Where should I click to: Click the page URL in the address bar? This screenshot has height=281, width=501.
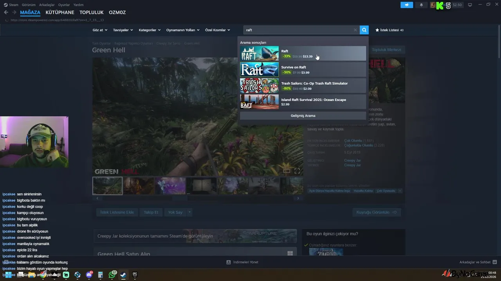(57, 20)
